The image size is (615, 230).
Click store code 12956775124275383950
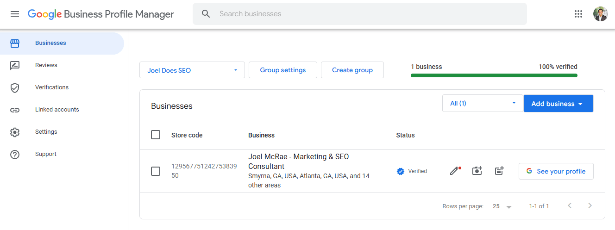(x=204, y=171)
